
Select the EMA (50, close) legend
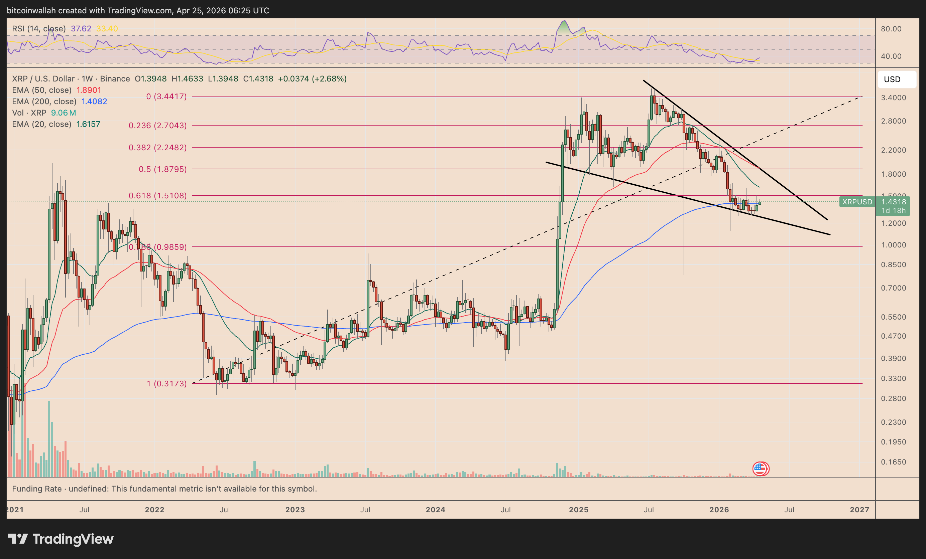point(42,90)
